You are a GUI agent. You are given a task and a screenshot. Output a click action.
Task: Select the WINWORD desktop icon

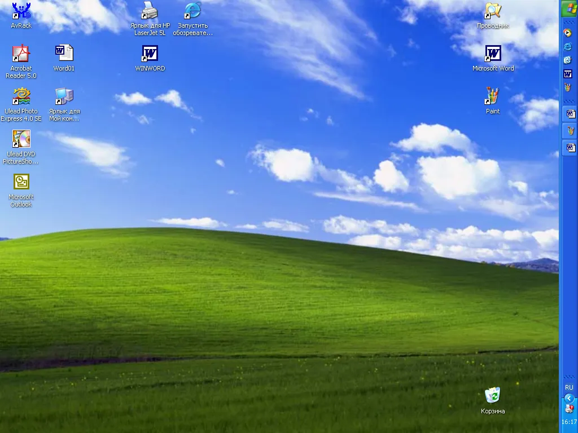(150, 58)
